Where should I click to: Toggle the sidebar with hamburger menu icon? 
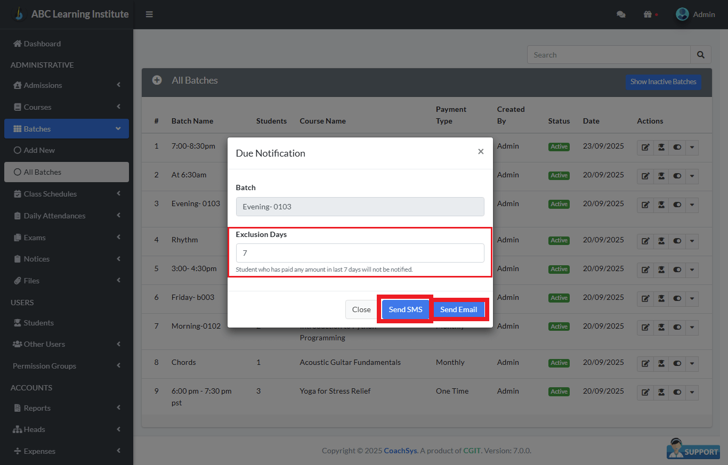pos(149,14)
